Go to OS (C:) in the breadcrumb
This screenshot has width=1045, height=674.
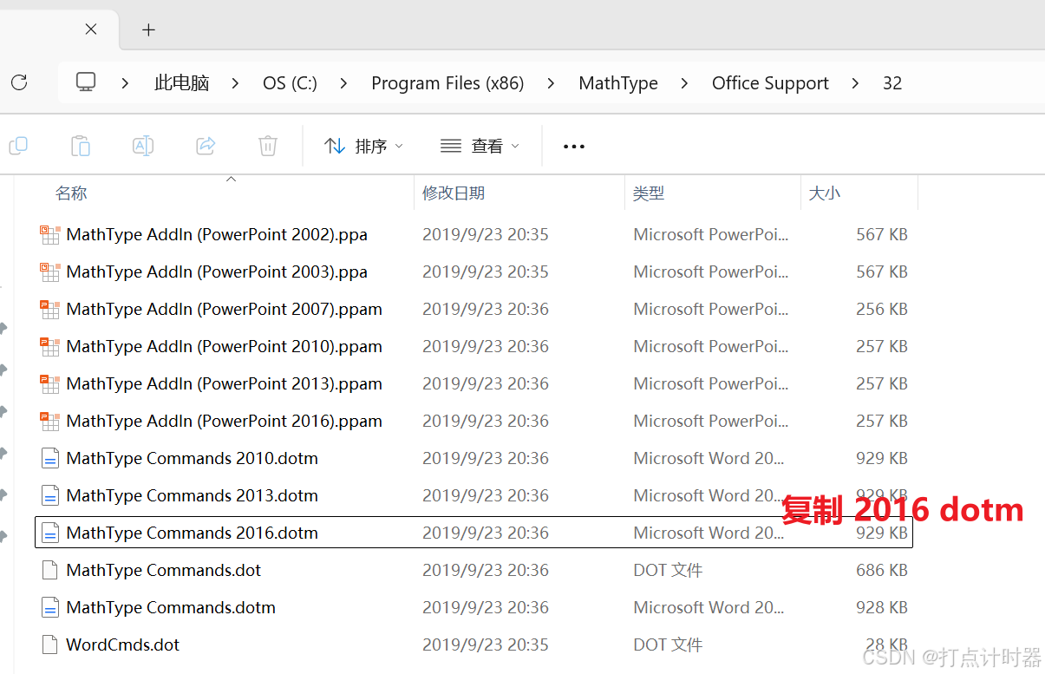(x=290, y=83)
